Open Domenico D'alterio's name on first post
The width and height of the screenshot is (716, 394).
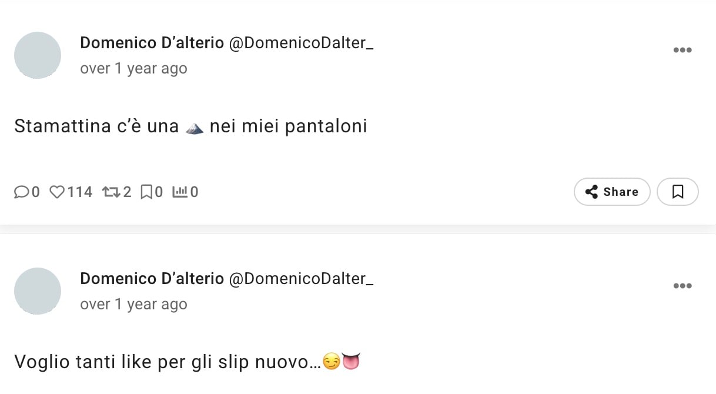[152, 43]
